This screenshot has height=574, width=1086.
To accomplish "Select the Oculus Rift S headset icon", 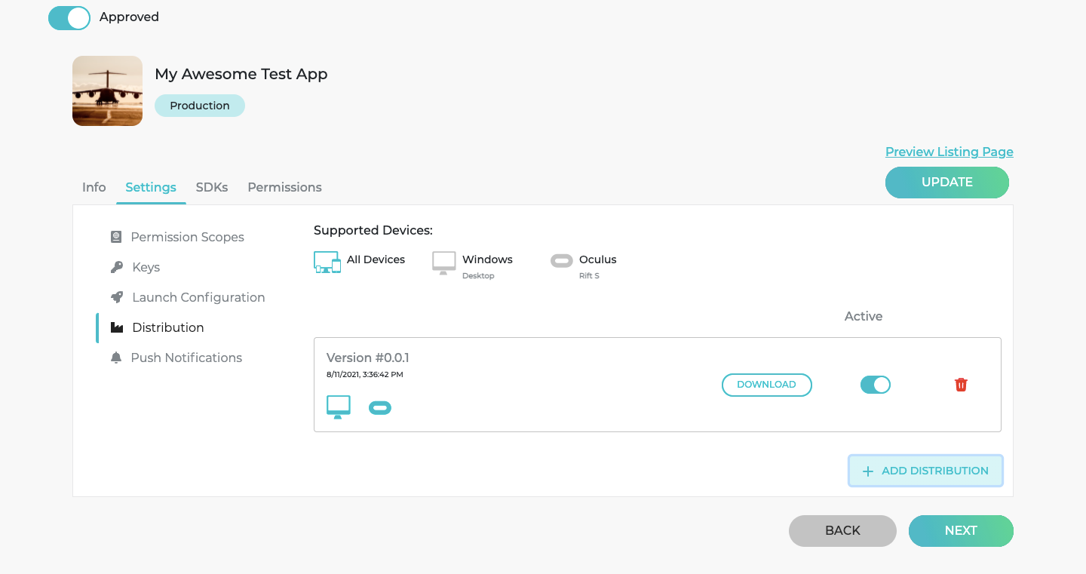I will pos(562,261).
